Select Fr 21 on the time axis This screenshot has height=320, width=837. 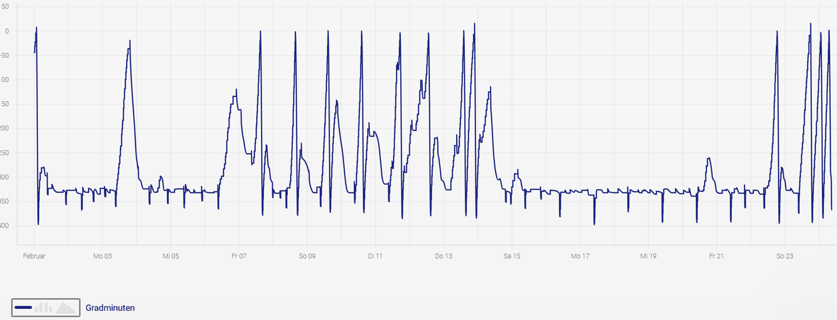(x=716, y=256)
